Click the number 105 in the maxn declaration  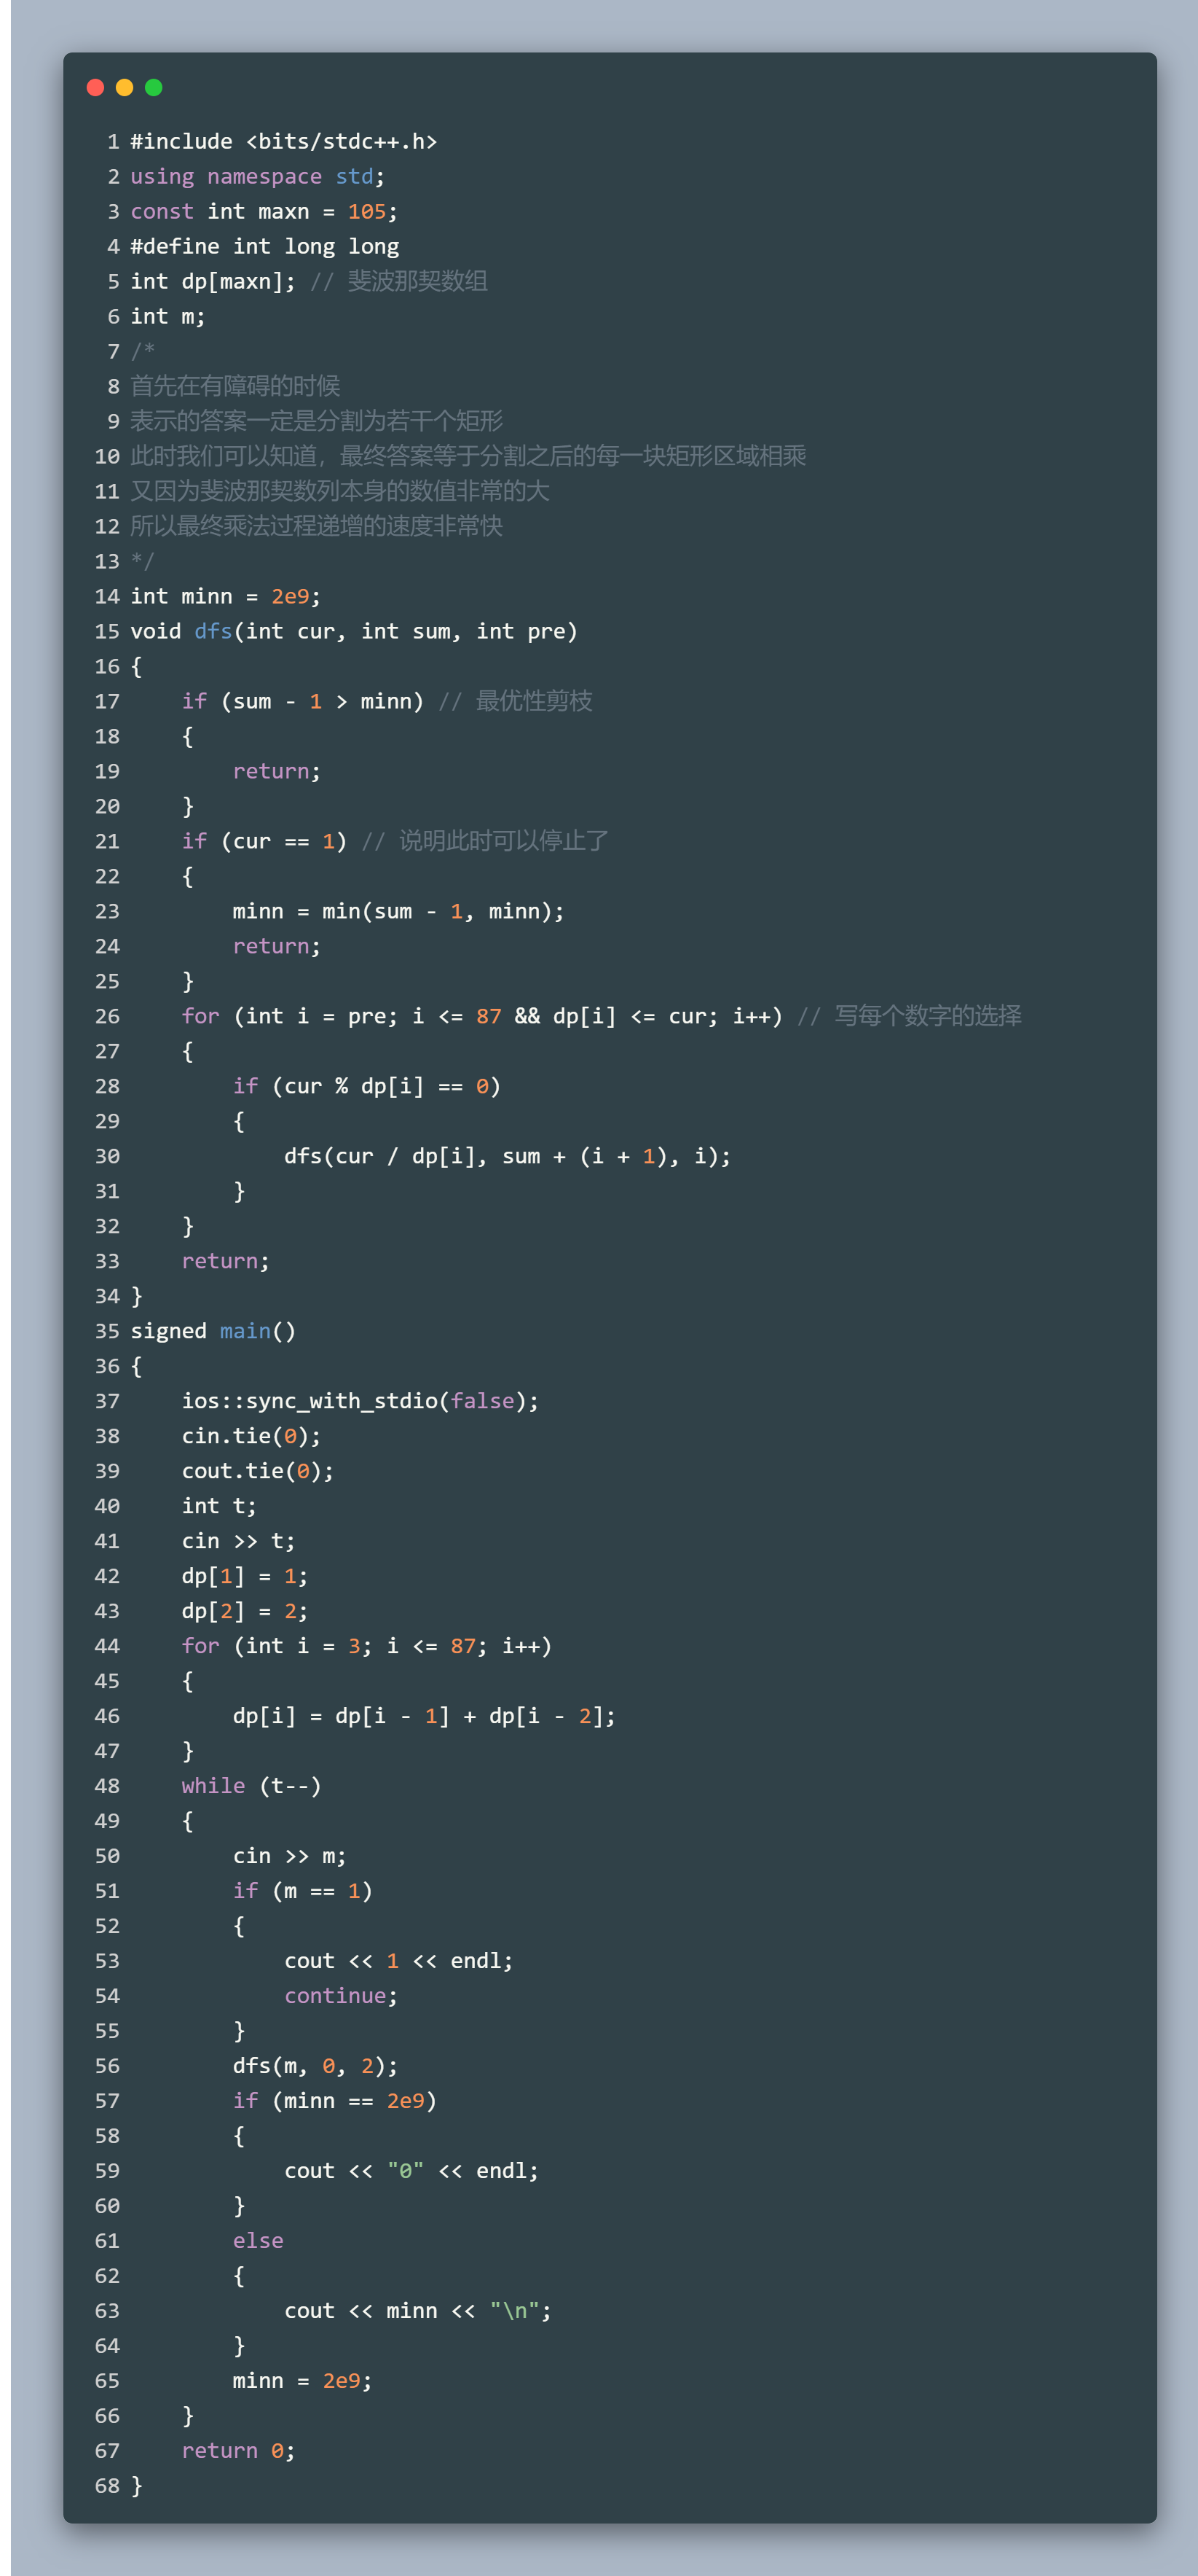click(x=367, y=212)
